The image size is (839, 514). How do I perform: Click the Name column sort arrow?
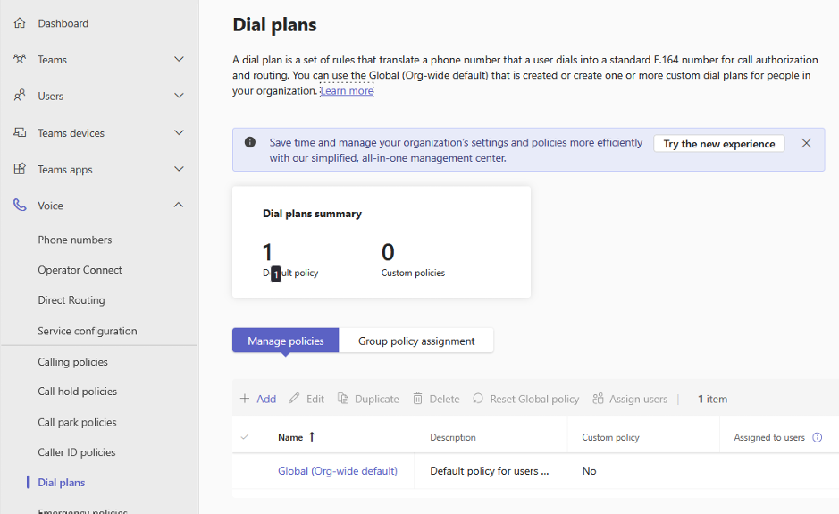pyautogui.click(x=312, y=437)
